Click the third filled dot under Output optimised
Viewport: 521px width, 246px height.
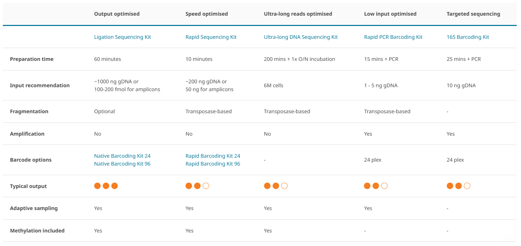[x=115, y=186]
